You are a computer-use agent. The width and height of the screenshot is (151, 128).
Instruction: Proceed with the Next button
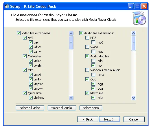tap(109, 119)
